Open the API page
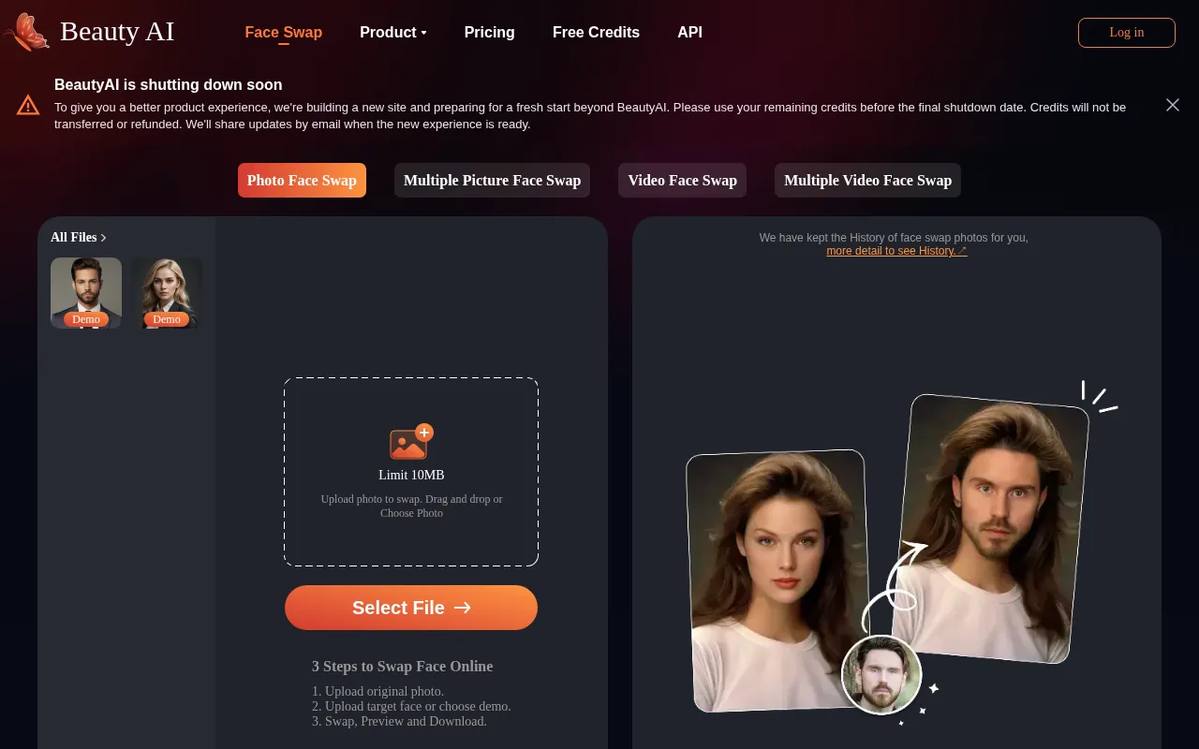The height and width of the screenshot is (749, 1199). [x=689, y=32]
